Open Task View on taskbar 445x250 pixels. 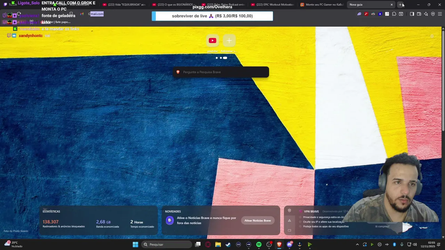point(198,244)
